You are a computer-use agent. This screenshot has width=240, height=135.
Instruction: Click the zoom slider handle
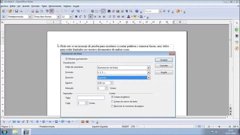click(219, 127)
